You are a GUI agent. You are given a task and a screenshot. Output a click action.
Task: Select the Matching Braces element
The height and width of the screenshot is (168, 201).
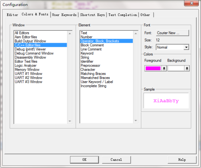(106, 74)
